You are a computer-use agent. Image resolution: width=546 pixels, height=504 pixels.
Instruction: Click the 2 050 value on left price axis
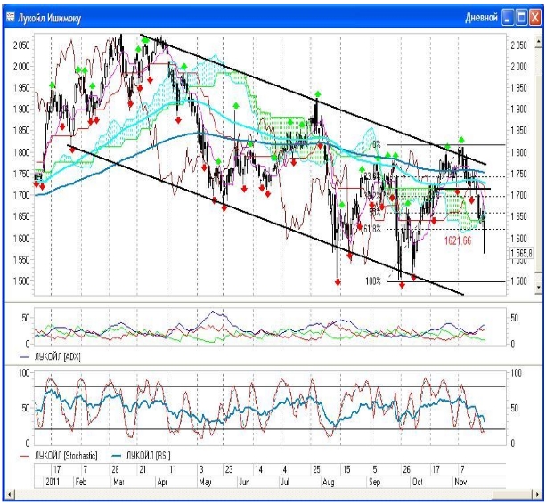[x=21, y=45]
